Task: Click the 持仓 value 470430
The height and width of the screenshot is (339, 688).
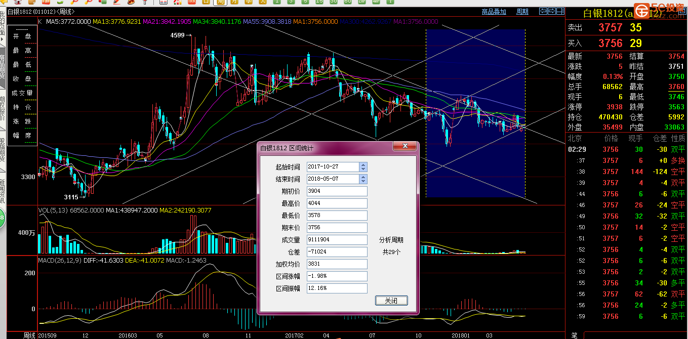Action: coord(611,117)
